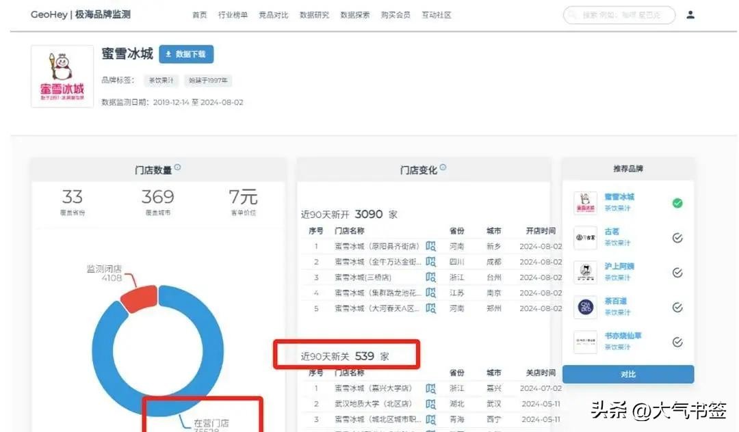739x432 pixels.
Task: Click the user account profile icon
Action: (690, 14)
